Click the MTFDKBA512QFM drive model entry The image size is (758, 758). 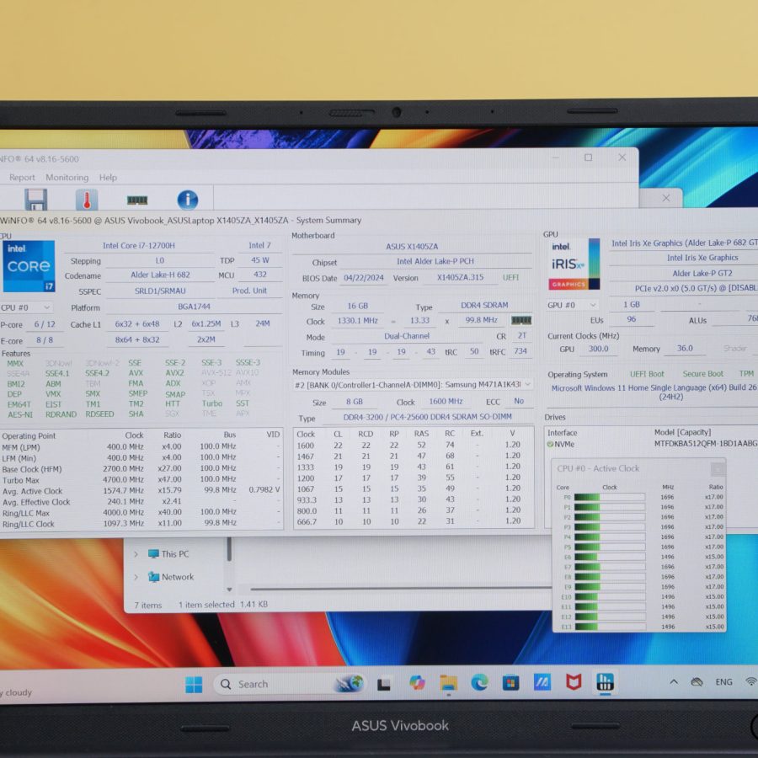coord(705,443)
